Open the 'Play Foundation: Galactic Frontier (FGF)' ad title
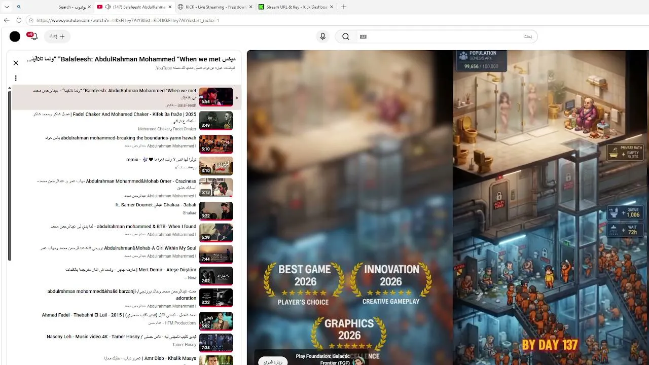 (x=322, y=359)
